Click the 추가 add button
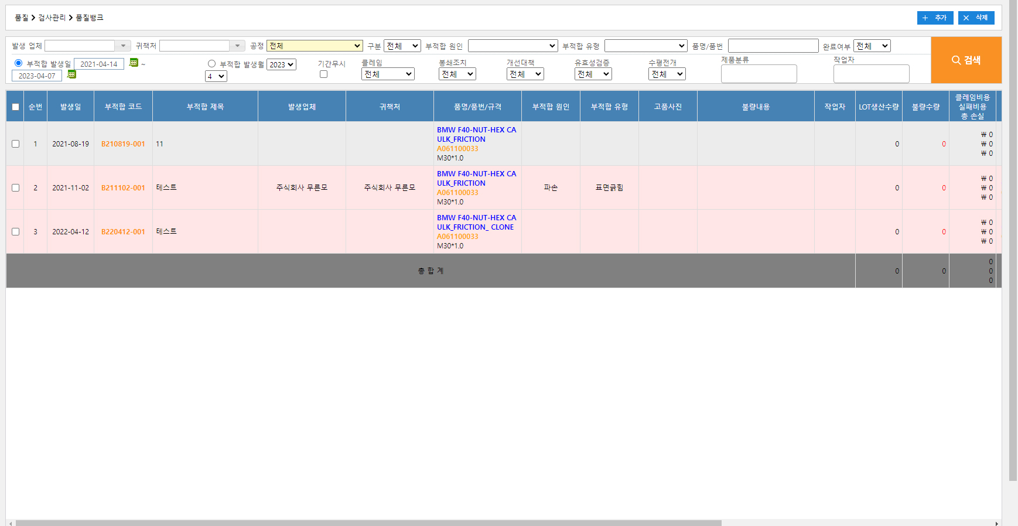The width and height of the screenshot is (1018, 526). pos(935,18)
